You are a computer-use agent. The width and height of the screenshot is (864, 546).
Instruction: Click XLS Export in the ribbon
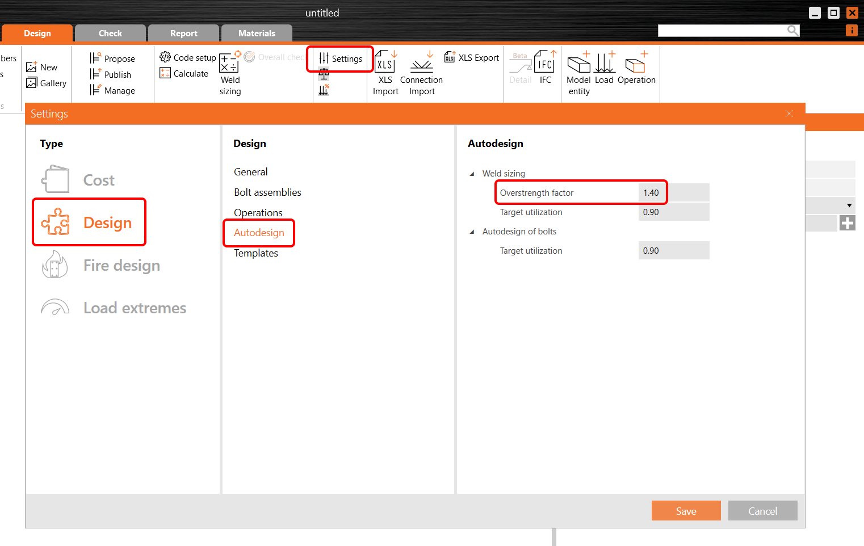tap(472, 57)
